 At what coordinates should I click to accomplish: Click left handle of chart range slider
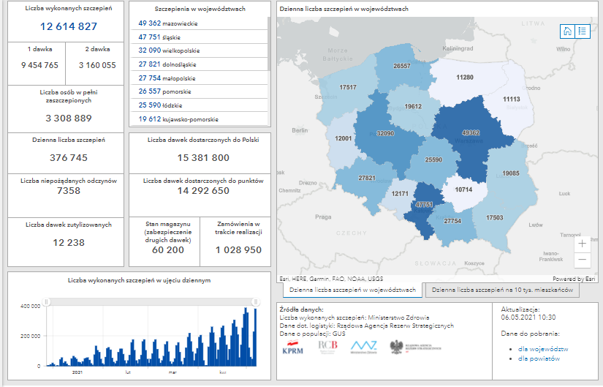(x=46, y=301)
